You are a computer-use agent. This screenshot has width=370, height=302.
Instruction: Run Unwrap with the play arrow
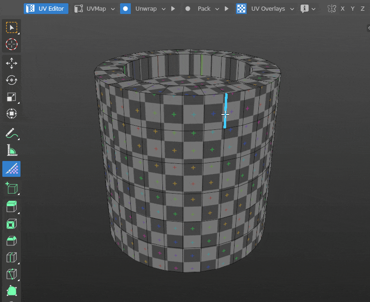pos(173,9)
